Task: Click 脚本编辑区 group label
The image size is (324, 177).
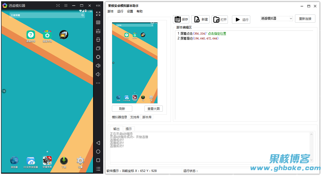Action: point(184,27)
